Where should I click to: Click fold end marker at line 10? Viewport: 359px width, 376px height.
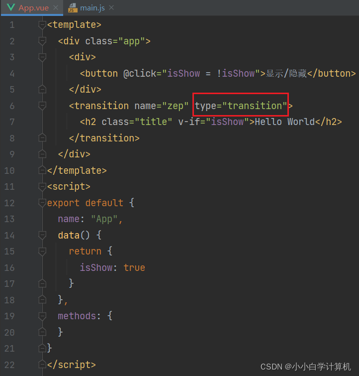(42, 170)
